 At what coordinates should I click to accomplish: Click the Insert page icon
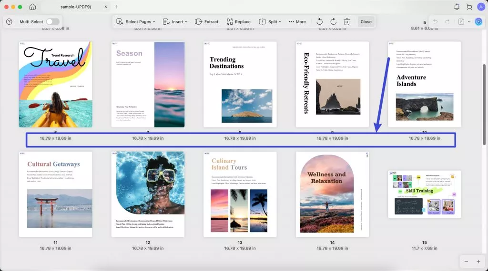pyautogui.click(x=166, y=22)
